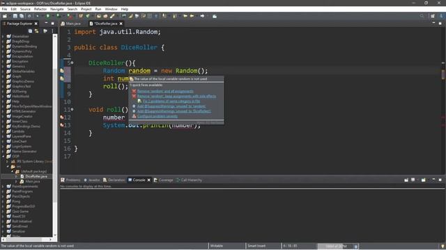Viewport: 446px width, 250px height.
Task: Expand the HelloWorld project
Action: [x=3, y=97]
